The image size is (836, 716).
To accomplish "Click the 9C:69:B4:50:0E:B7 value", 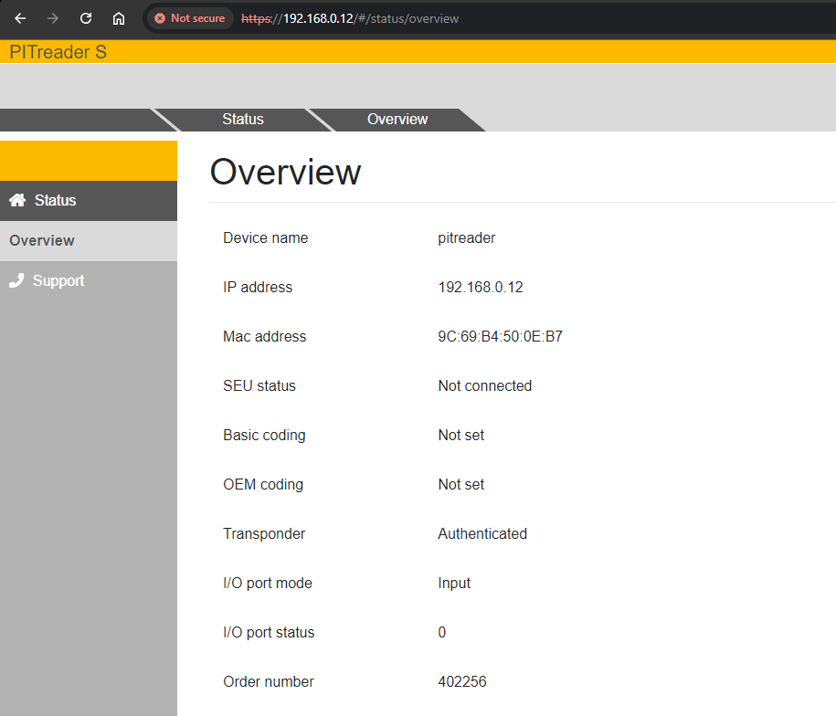I will [x=500, y=336].
